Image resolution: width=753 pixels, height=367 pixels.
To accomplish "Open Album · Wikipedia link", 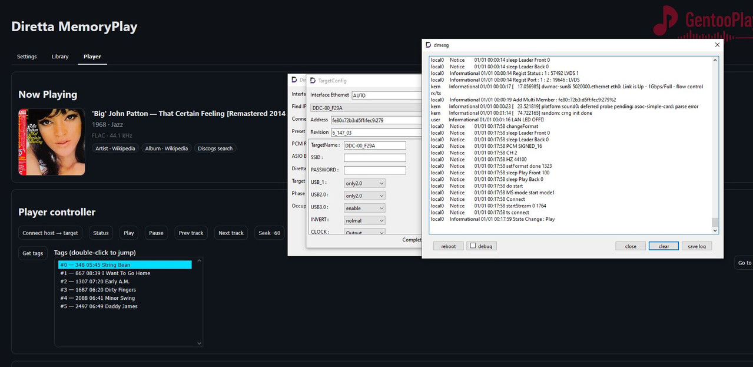I will (167, 148).
